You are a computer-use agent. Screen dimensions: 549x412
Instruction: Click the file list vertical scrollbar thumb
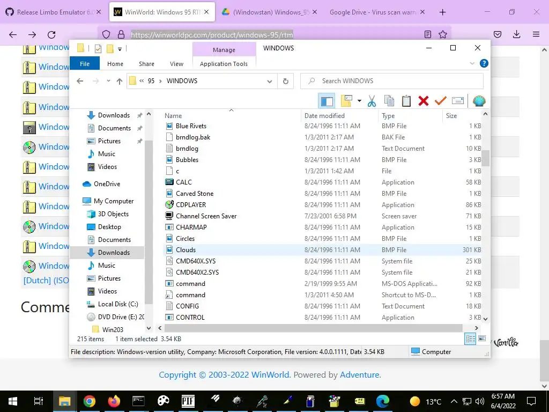[x=485, y=158]
